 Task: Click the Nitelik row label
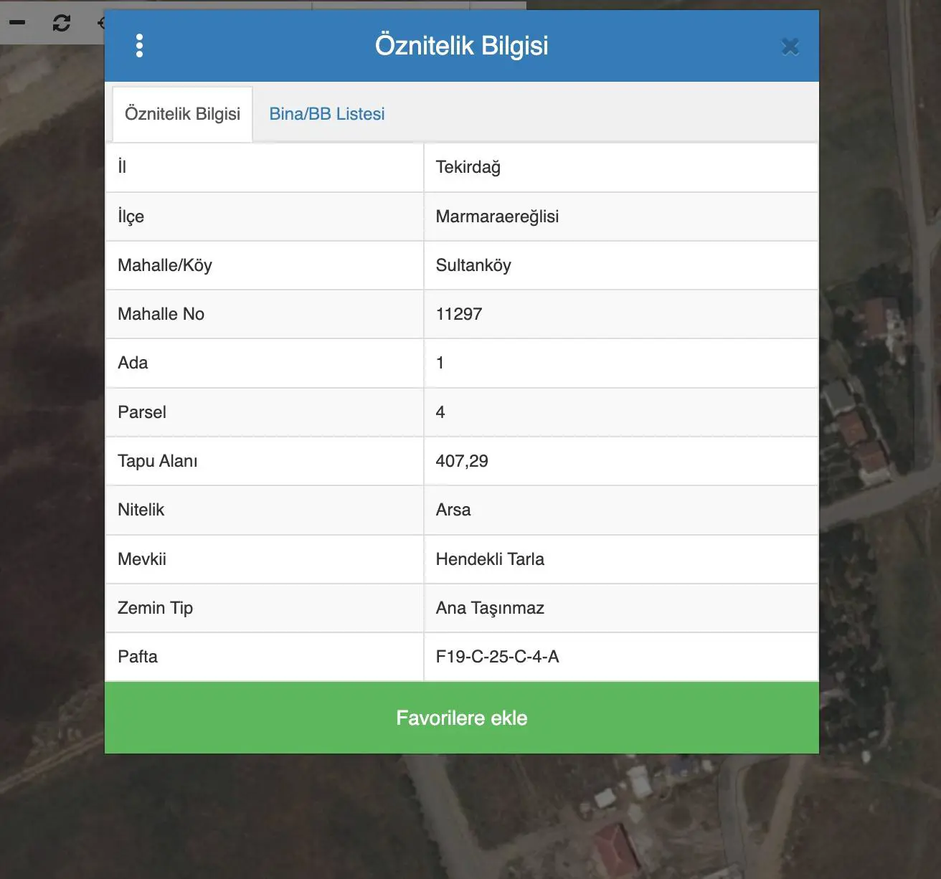141,510
